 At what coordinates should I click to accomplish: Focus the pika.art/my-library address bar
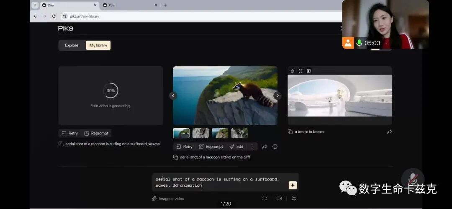[202, 16]
